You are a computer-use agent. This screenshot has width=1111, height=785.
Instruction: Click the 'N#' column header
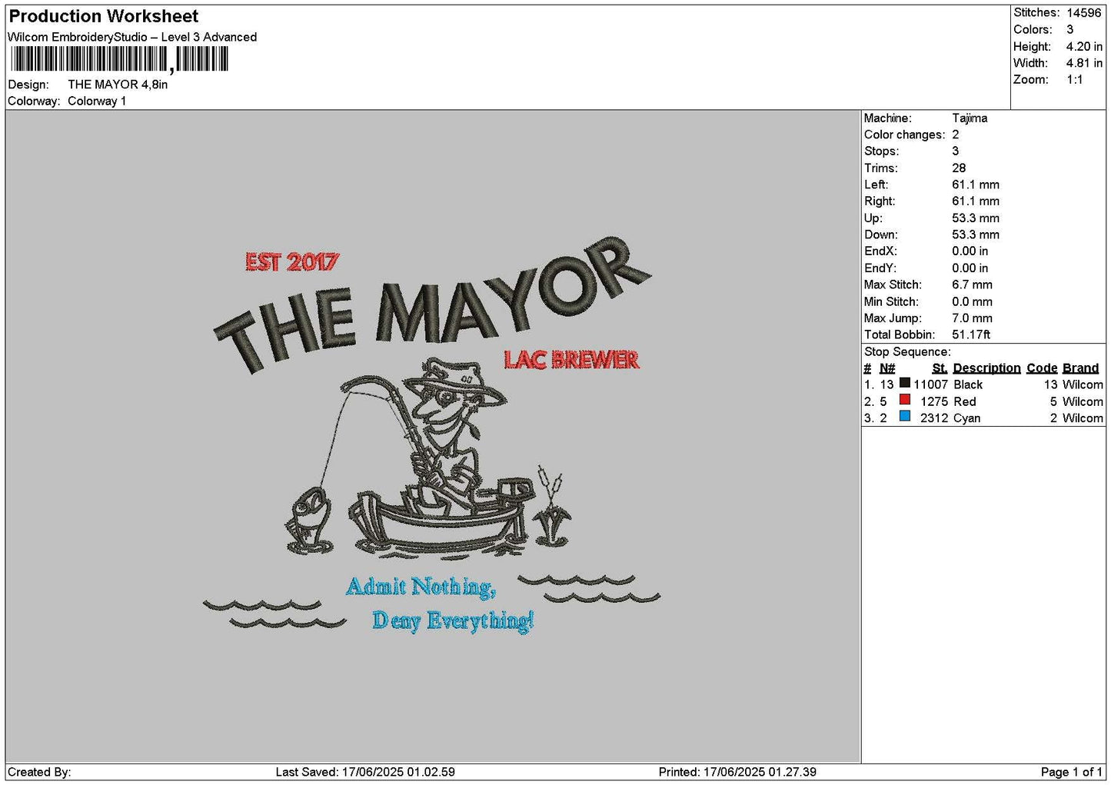click(x=887, y=368)
